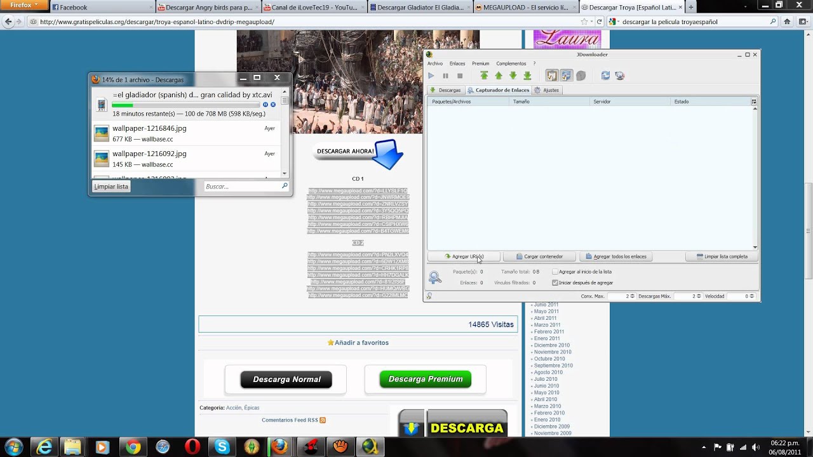Click Agregar URL(s) button
This screenshot has height=457, width=813.
tap(464, 256)
